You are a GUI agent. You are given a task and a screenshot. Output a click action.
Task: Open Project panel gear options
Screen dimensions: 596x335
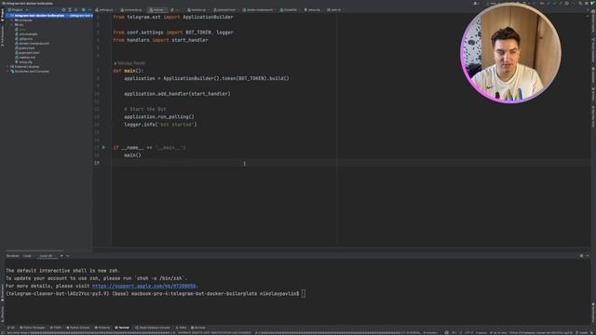tap(83, 10)
